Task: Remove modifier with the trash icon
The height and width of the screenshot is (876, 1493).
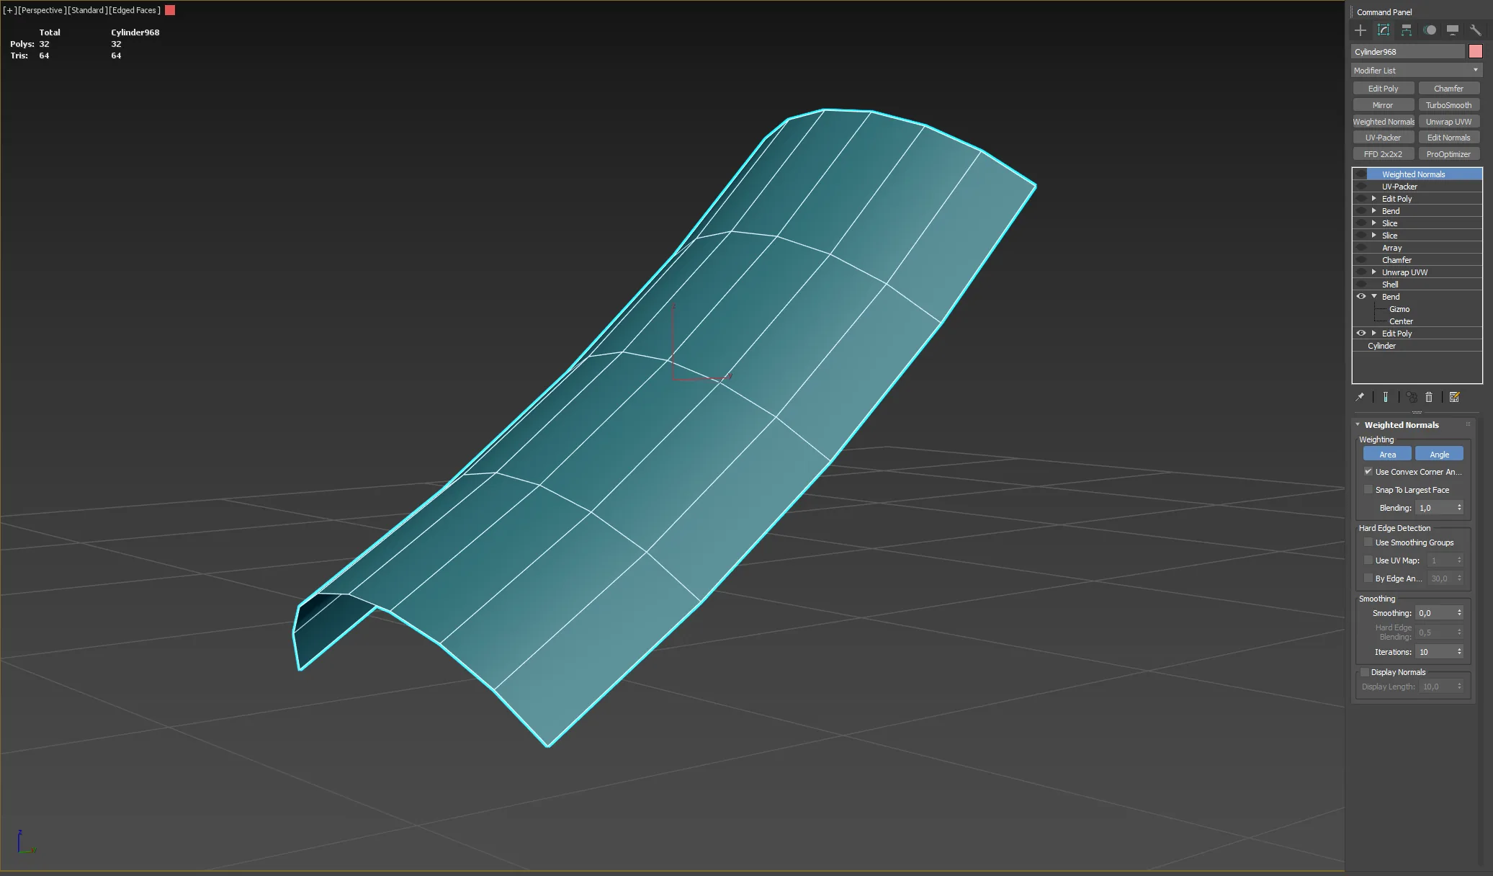Action: 1429,397
